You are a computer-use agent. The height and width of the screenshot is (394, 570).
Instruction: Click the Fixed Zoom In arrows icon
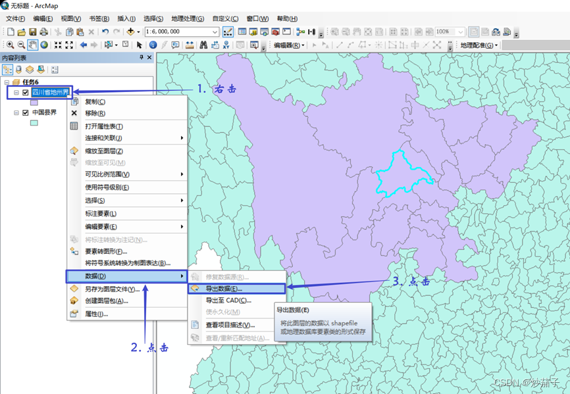click(x=58, y=45)
